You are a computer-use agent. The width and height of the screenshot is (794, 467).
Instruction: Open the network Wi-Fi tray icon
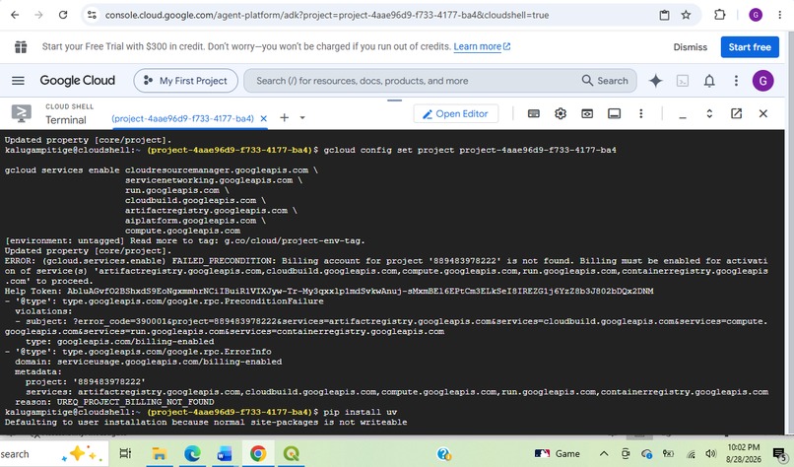pyautogui.click(x=691, y=454)
